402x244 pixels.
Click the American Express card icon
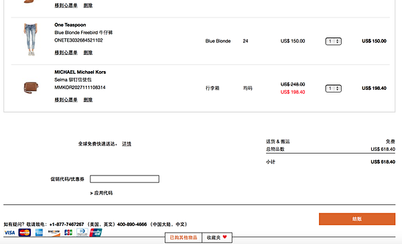pos(40,233)
